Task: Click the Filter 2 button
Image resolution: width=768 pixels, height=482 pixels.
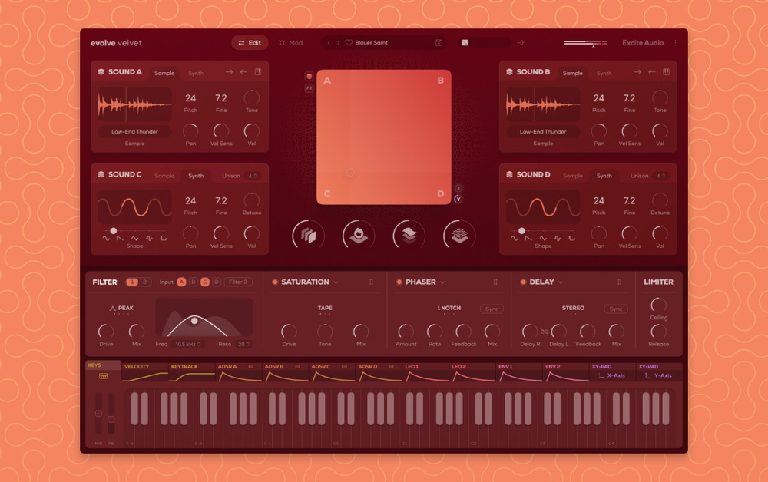Action: (x=238, y=282)
